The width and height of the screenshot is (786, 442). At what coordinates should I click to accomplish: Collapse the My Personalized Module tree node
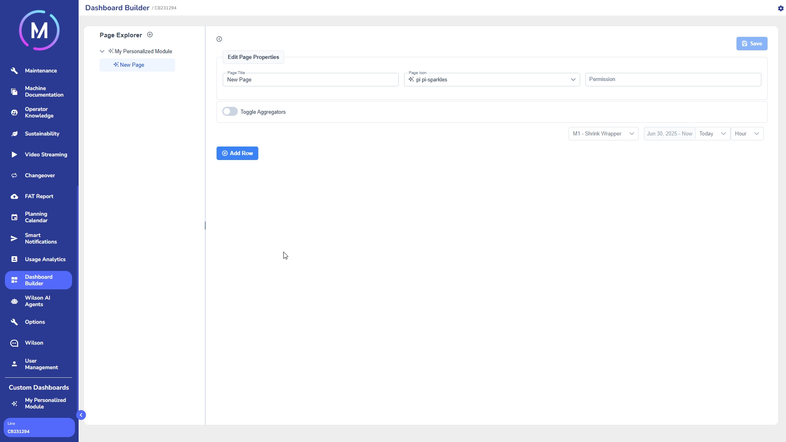click(x=102, y=52)
